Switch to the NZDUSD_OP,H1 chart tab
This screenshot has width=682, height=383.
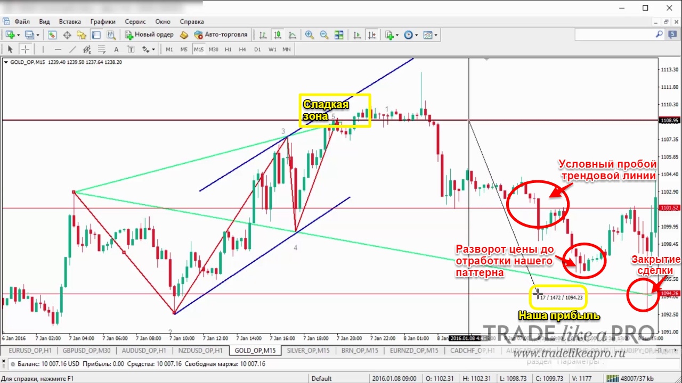[200, 351]
